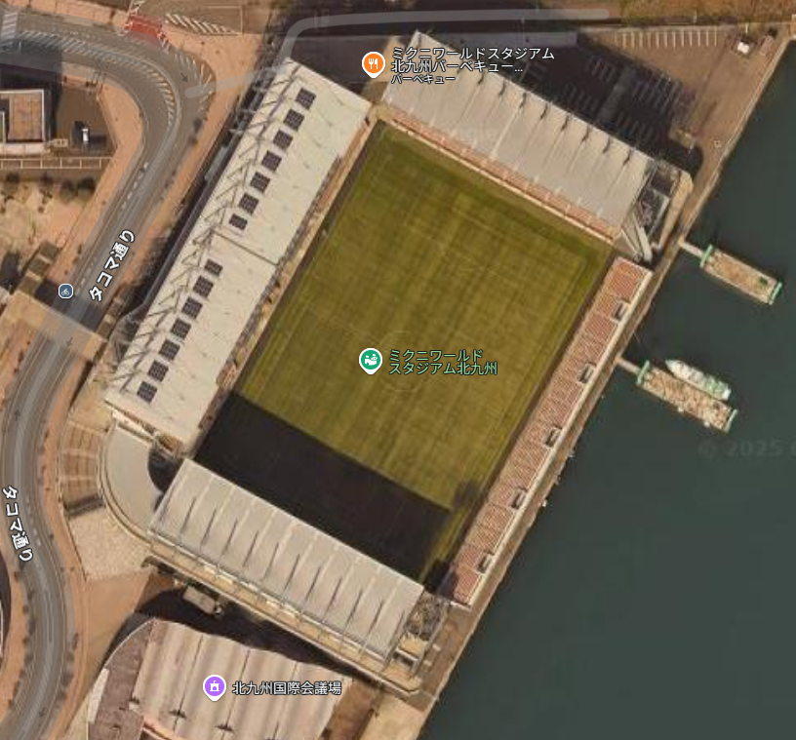The height and width of the screenshot is (740, 796).
Task: Open the 北九州国際会議場 place label
Action: tap(287, 688)
